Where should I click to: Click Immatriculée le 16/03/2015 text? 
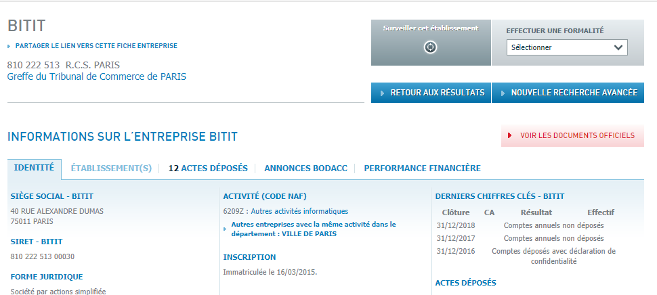[270, 272]
